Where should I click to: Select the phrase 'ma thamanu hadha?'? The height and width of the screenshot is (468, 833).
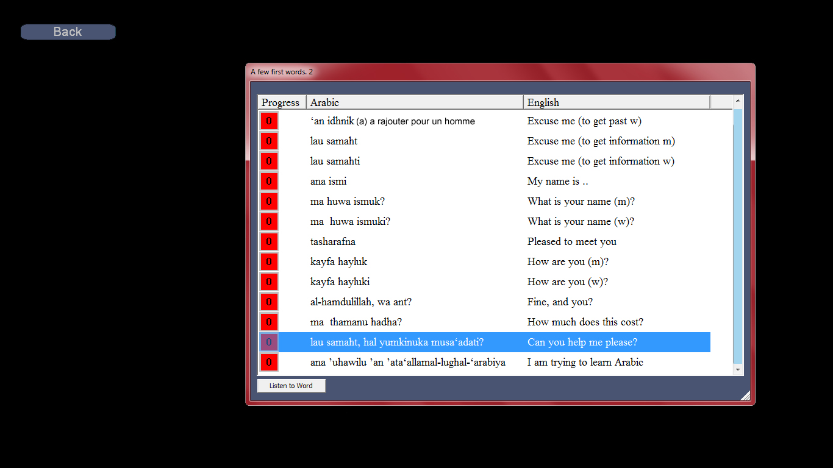pos(356,322)
